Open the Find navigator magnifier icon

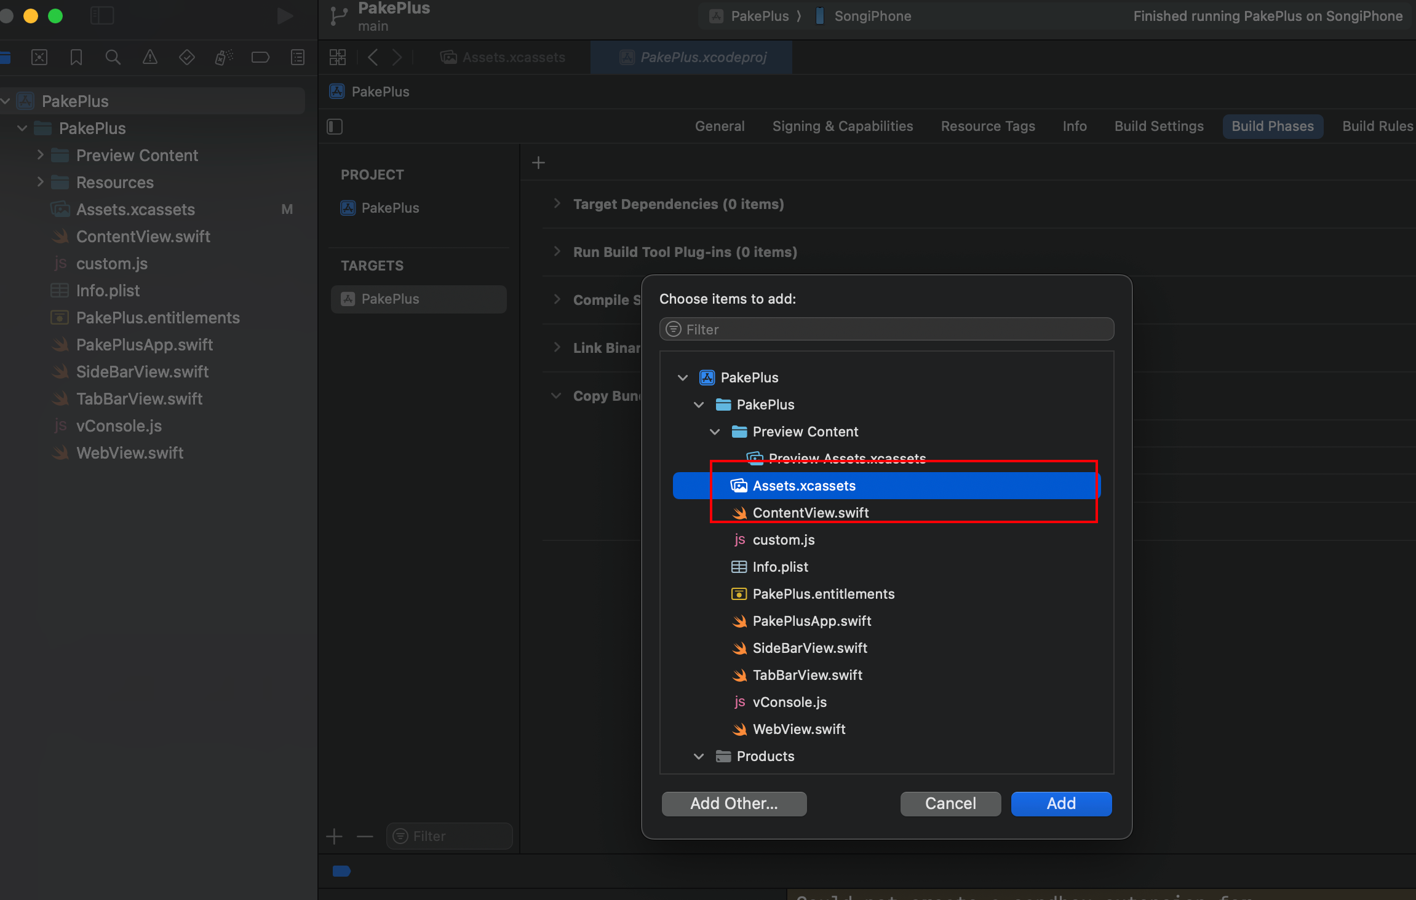tap(113, 58)
